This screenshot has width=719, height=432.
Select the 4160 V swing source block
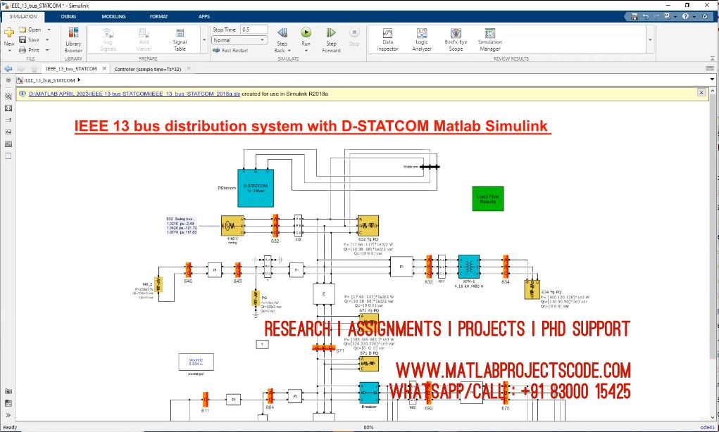click(x=232, y=226)
